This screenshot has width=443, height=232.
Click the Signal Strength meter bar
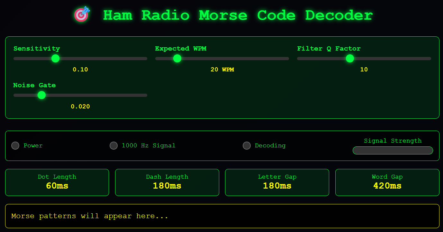click(393, 151)
